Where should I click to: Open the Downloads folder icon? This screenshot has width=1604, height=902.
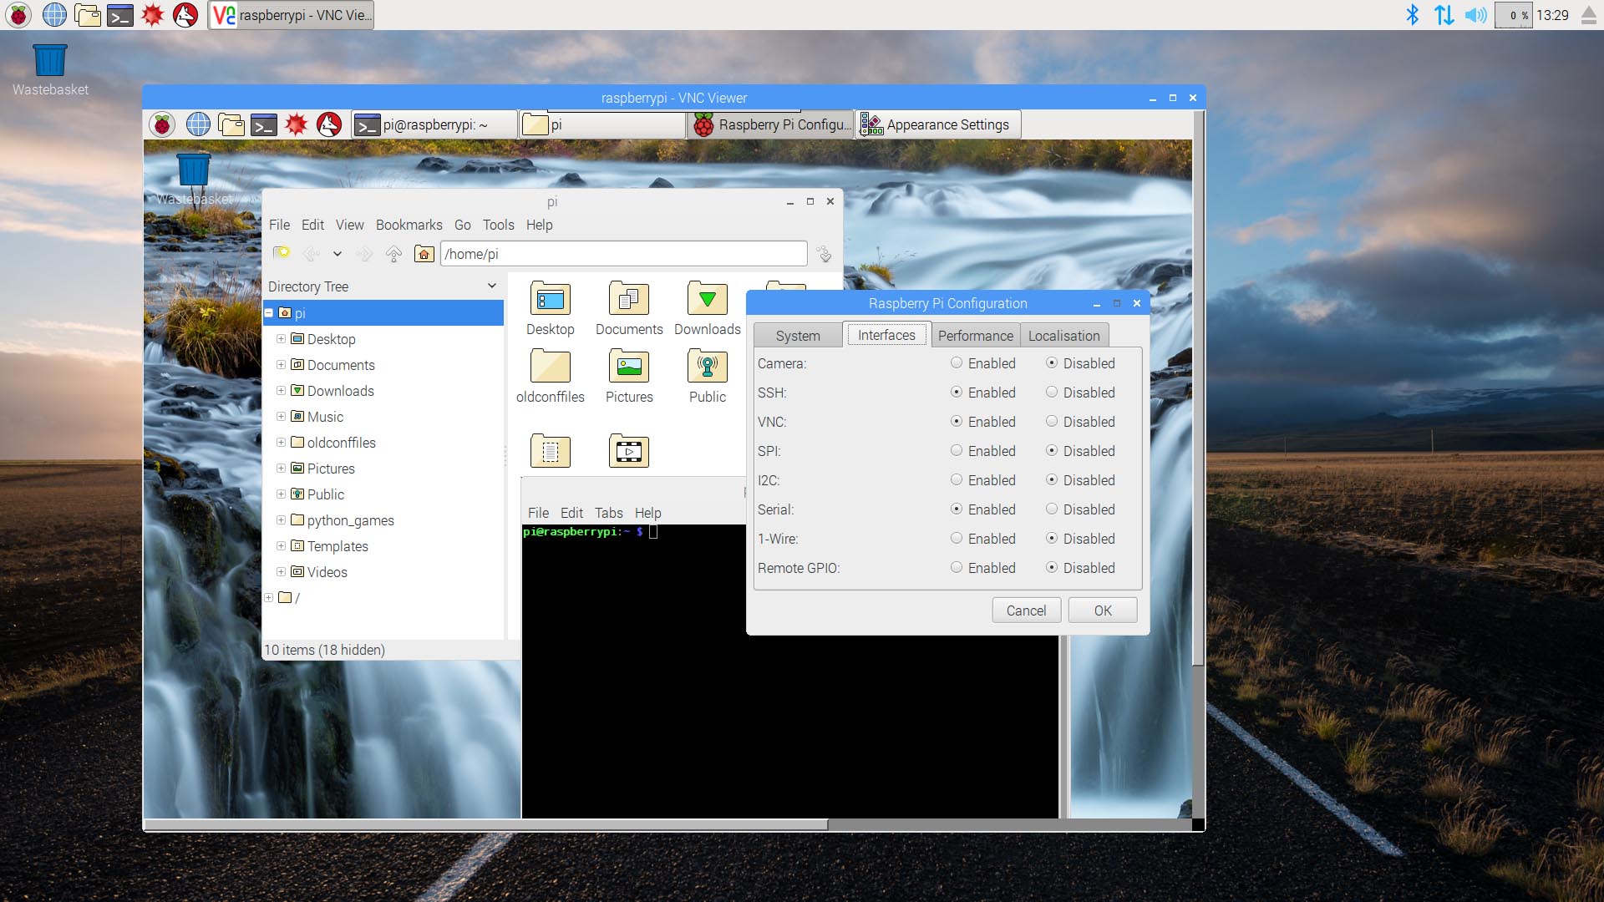pos(707,299)
